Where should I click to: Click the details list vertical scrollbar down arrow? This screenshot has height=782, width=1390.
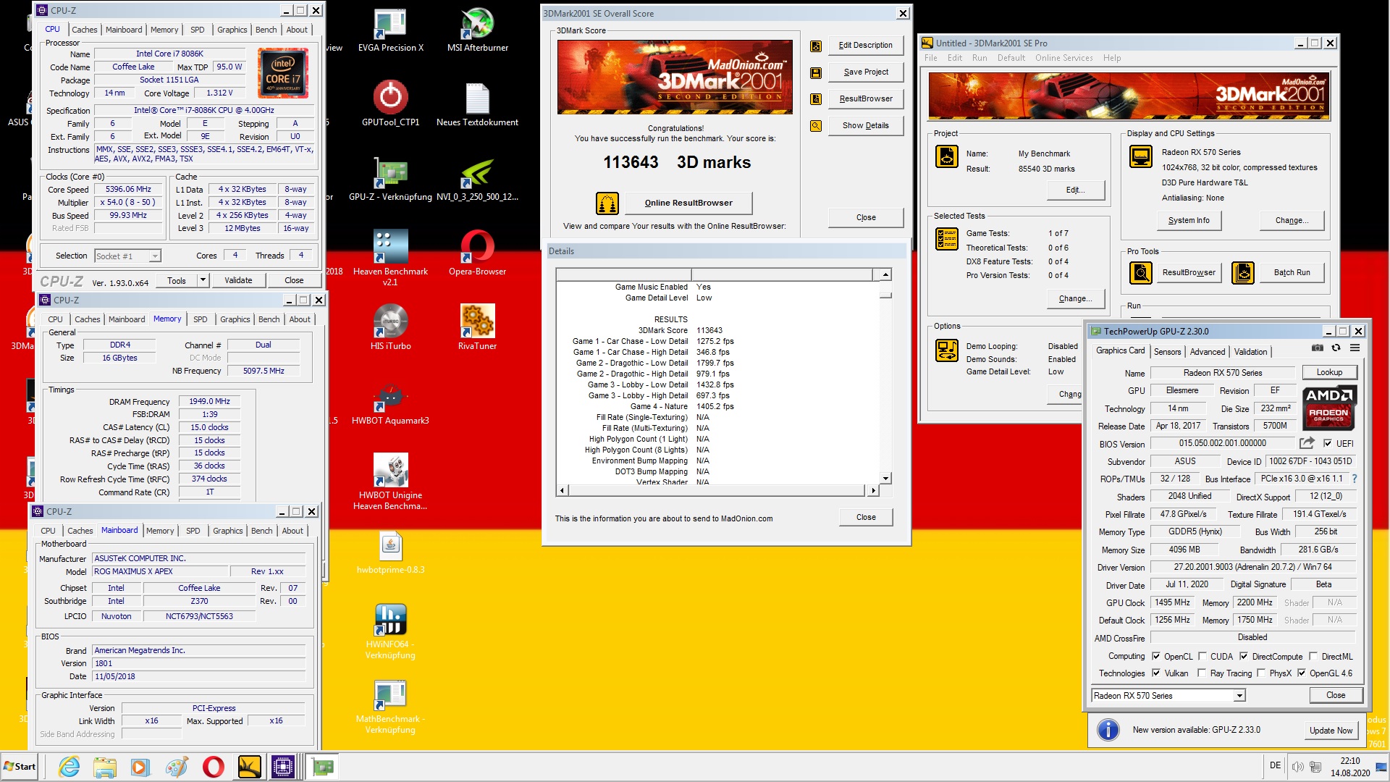pyautogui.click(x=885, y=479)
